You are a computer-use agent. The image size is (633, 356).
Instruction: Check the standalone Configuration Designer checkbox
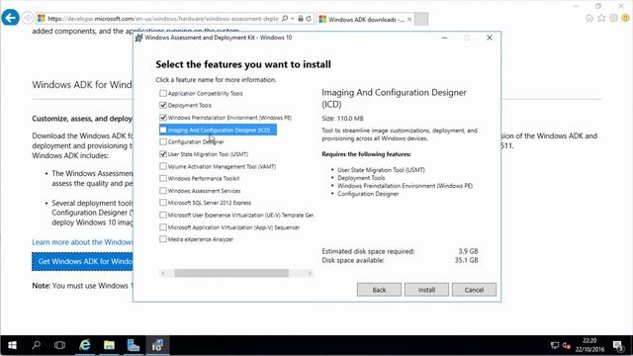click(163, 141)
